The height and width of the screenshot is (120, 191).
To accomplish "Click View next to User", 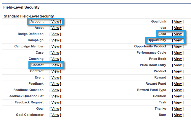I will 178,115.
